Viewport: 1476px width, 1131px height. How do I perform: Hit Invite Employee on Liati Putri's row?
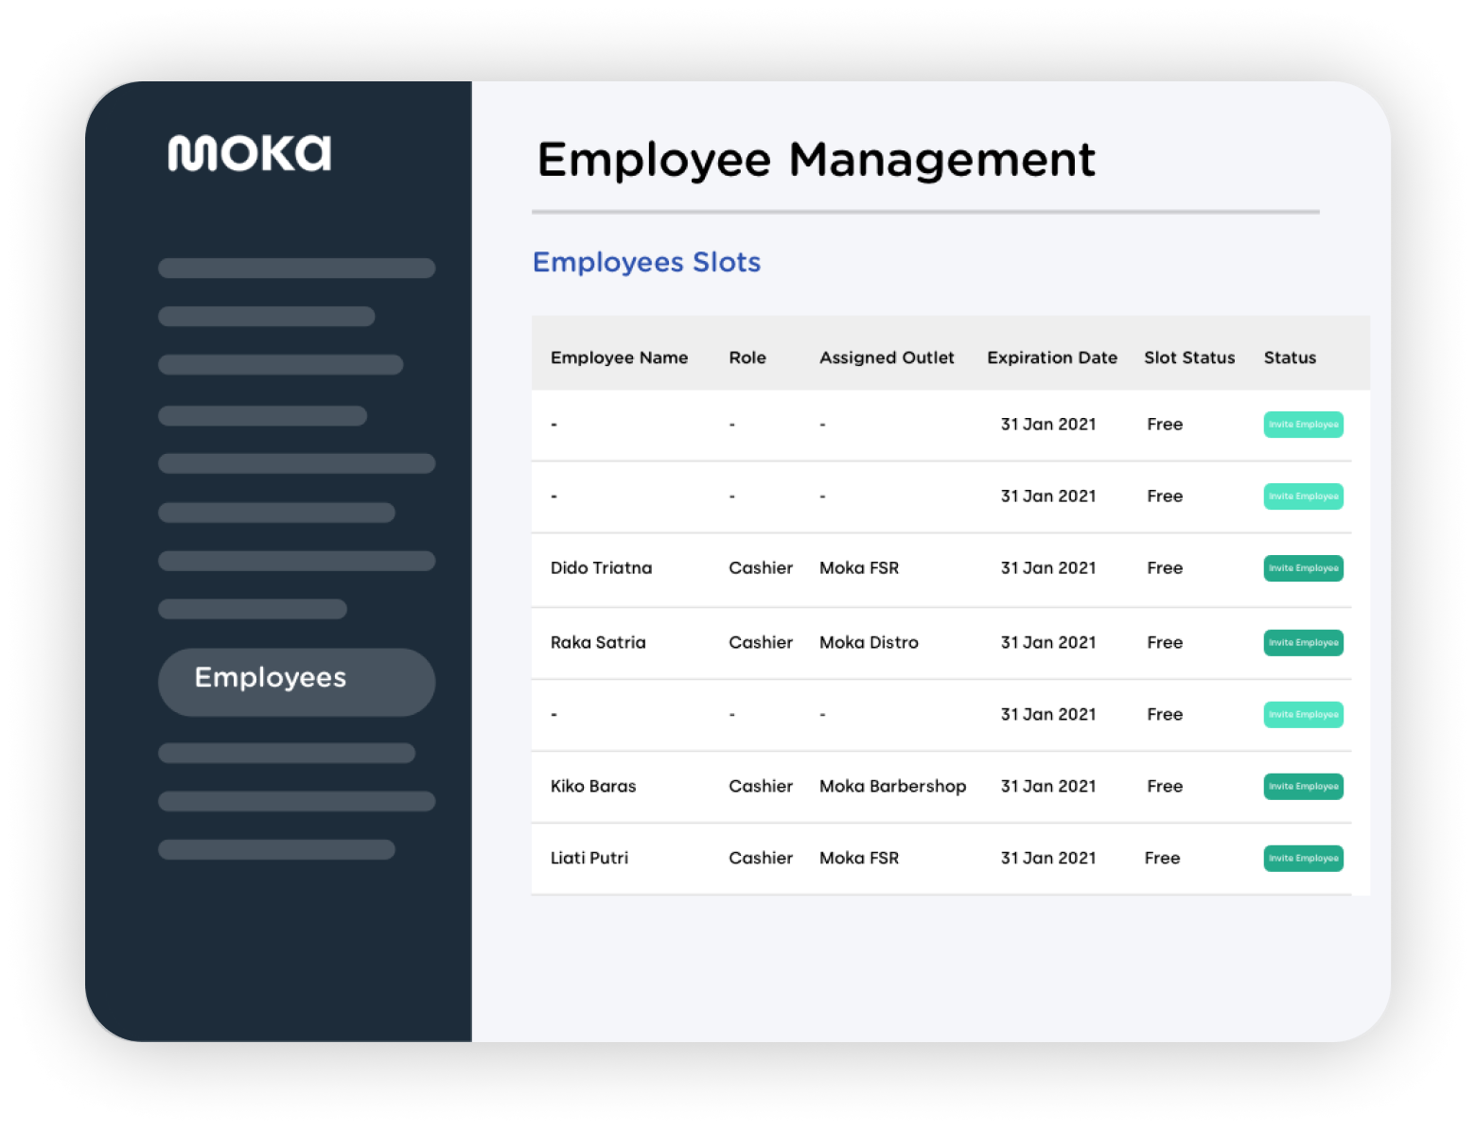[1303, 859]
